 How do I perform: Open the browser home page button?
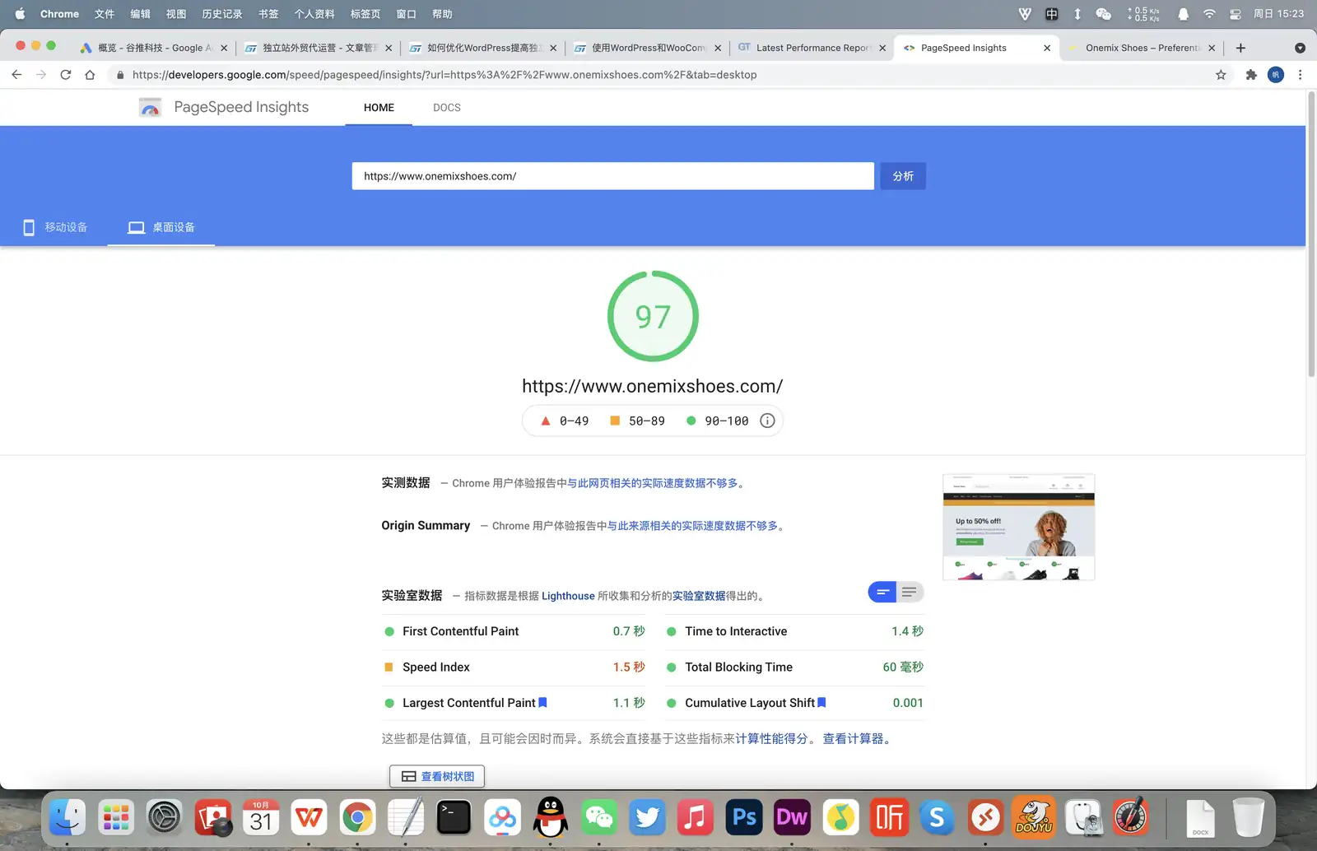pos(90,75)
